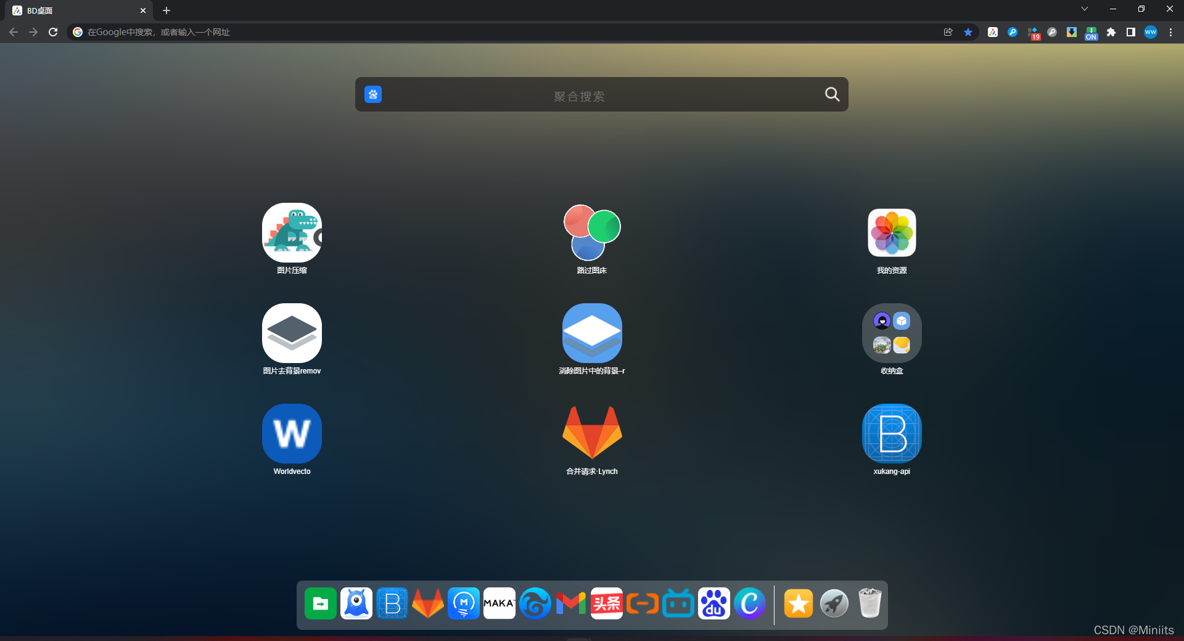This screenshot has width=1184, height=641.
Task: Click the BD桌面 extension icon in toolbar
Action: click(x=993, y=32)
